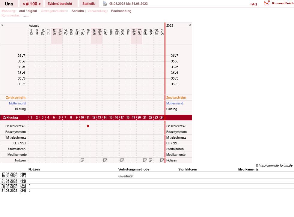Click red X intercourse marker on day 11

(88, 126)
